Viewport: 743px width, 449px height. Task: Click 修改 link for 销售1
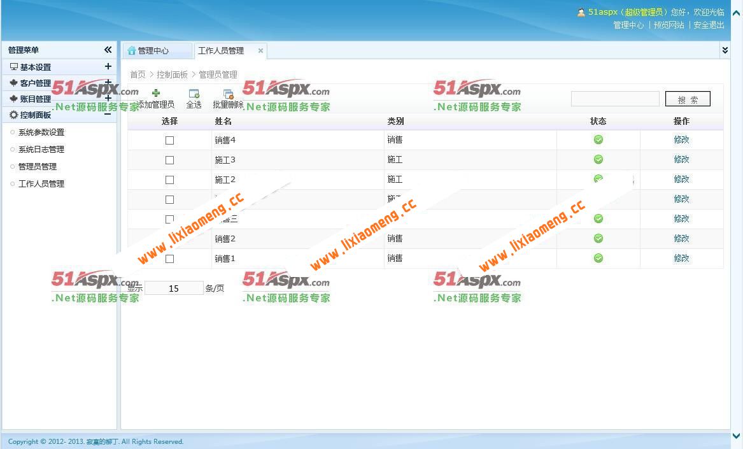(x=681, y=258)
